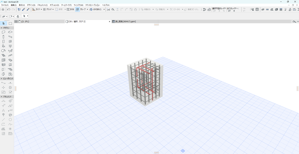The image size is (299, 154).
Task: Toggle the グリッド grid snap button
Action: (x=47, y=9)
